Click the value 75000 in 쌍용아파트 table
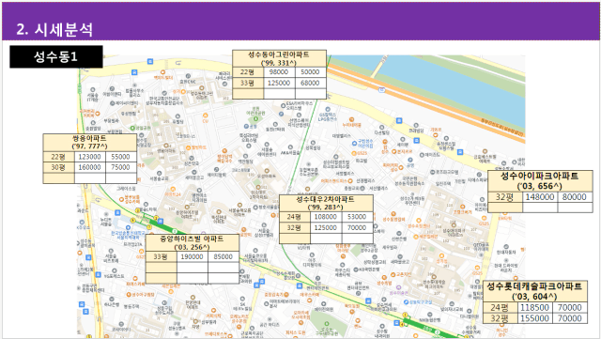Image resolution: width=601 pixels, height=339 pixels. click(x=121, y=167)
